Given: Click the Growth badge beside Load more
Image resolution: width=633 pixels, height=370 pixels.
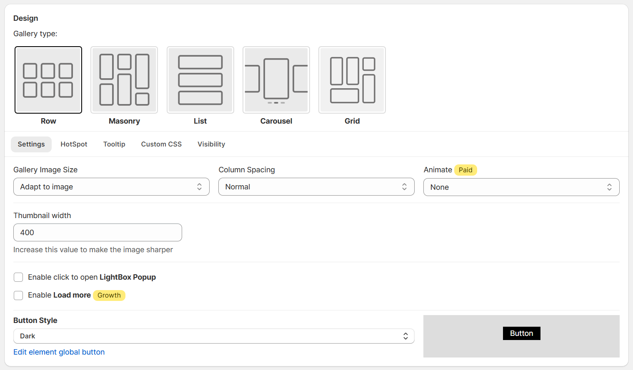Looking at the screenshot, I should (109, 296).
